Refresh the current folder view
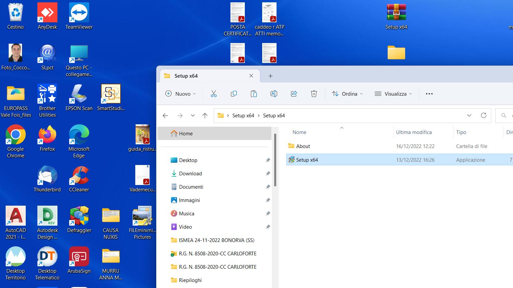The image size is (513, 288). pos(483,115)
